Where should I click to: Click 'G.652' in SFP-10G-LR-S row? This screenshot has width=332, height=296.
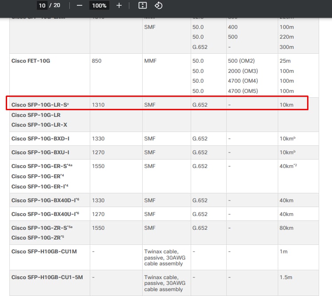(200, 105)
